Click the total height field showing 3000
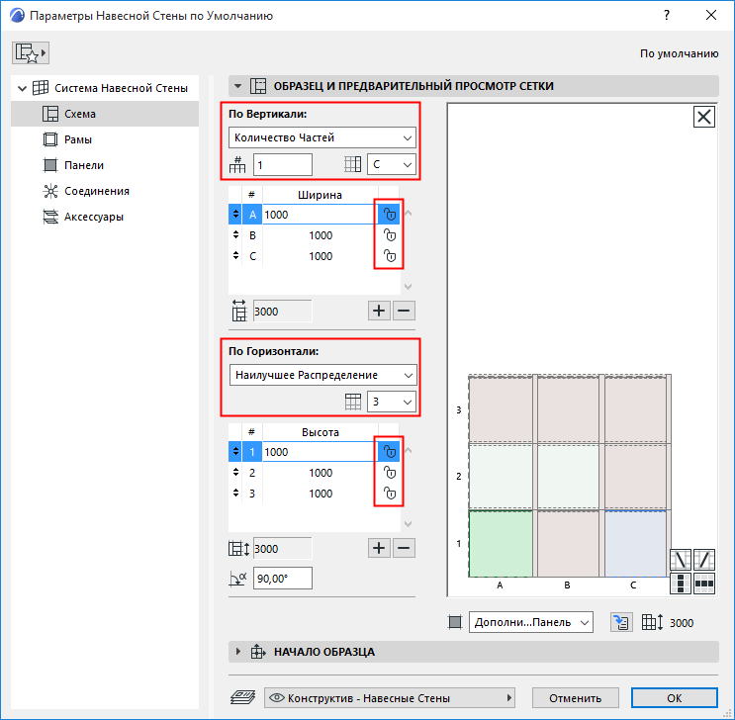The height and width of the screenshot is (720, 735). click(283, 549)
